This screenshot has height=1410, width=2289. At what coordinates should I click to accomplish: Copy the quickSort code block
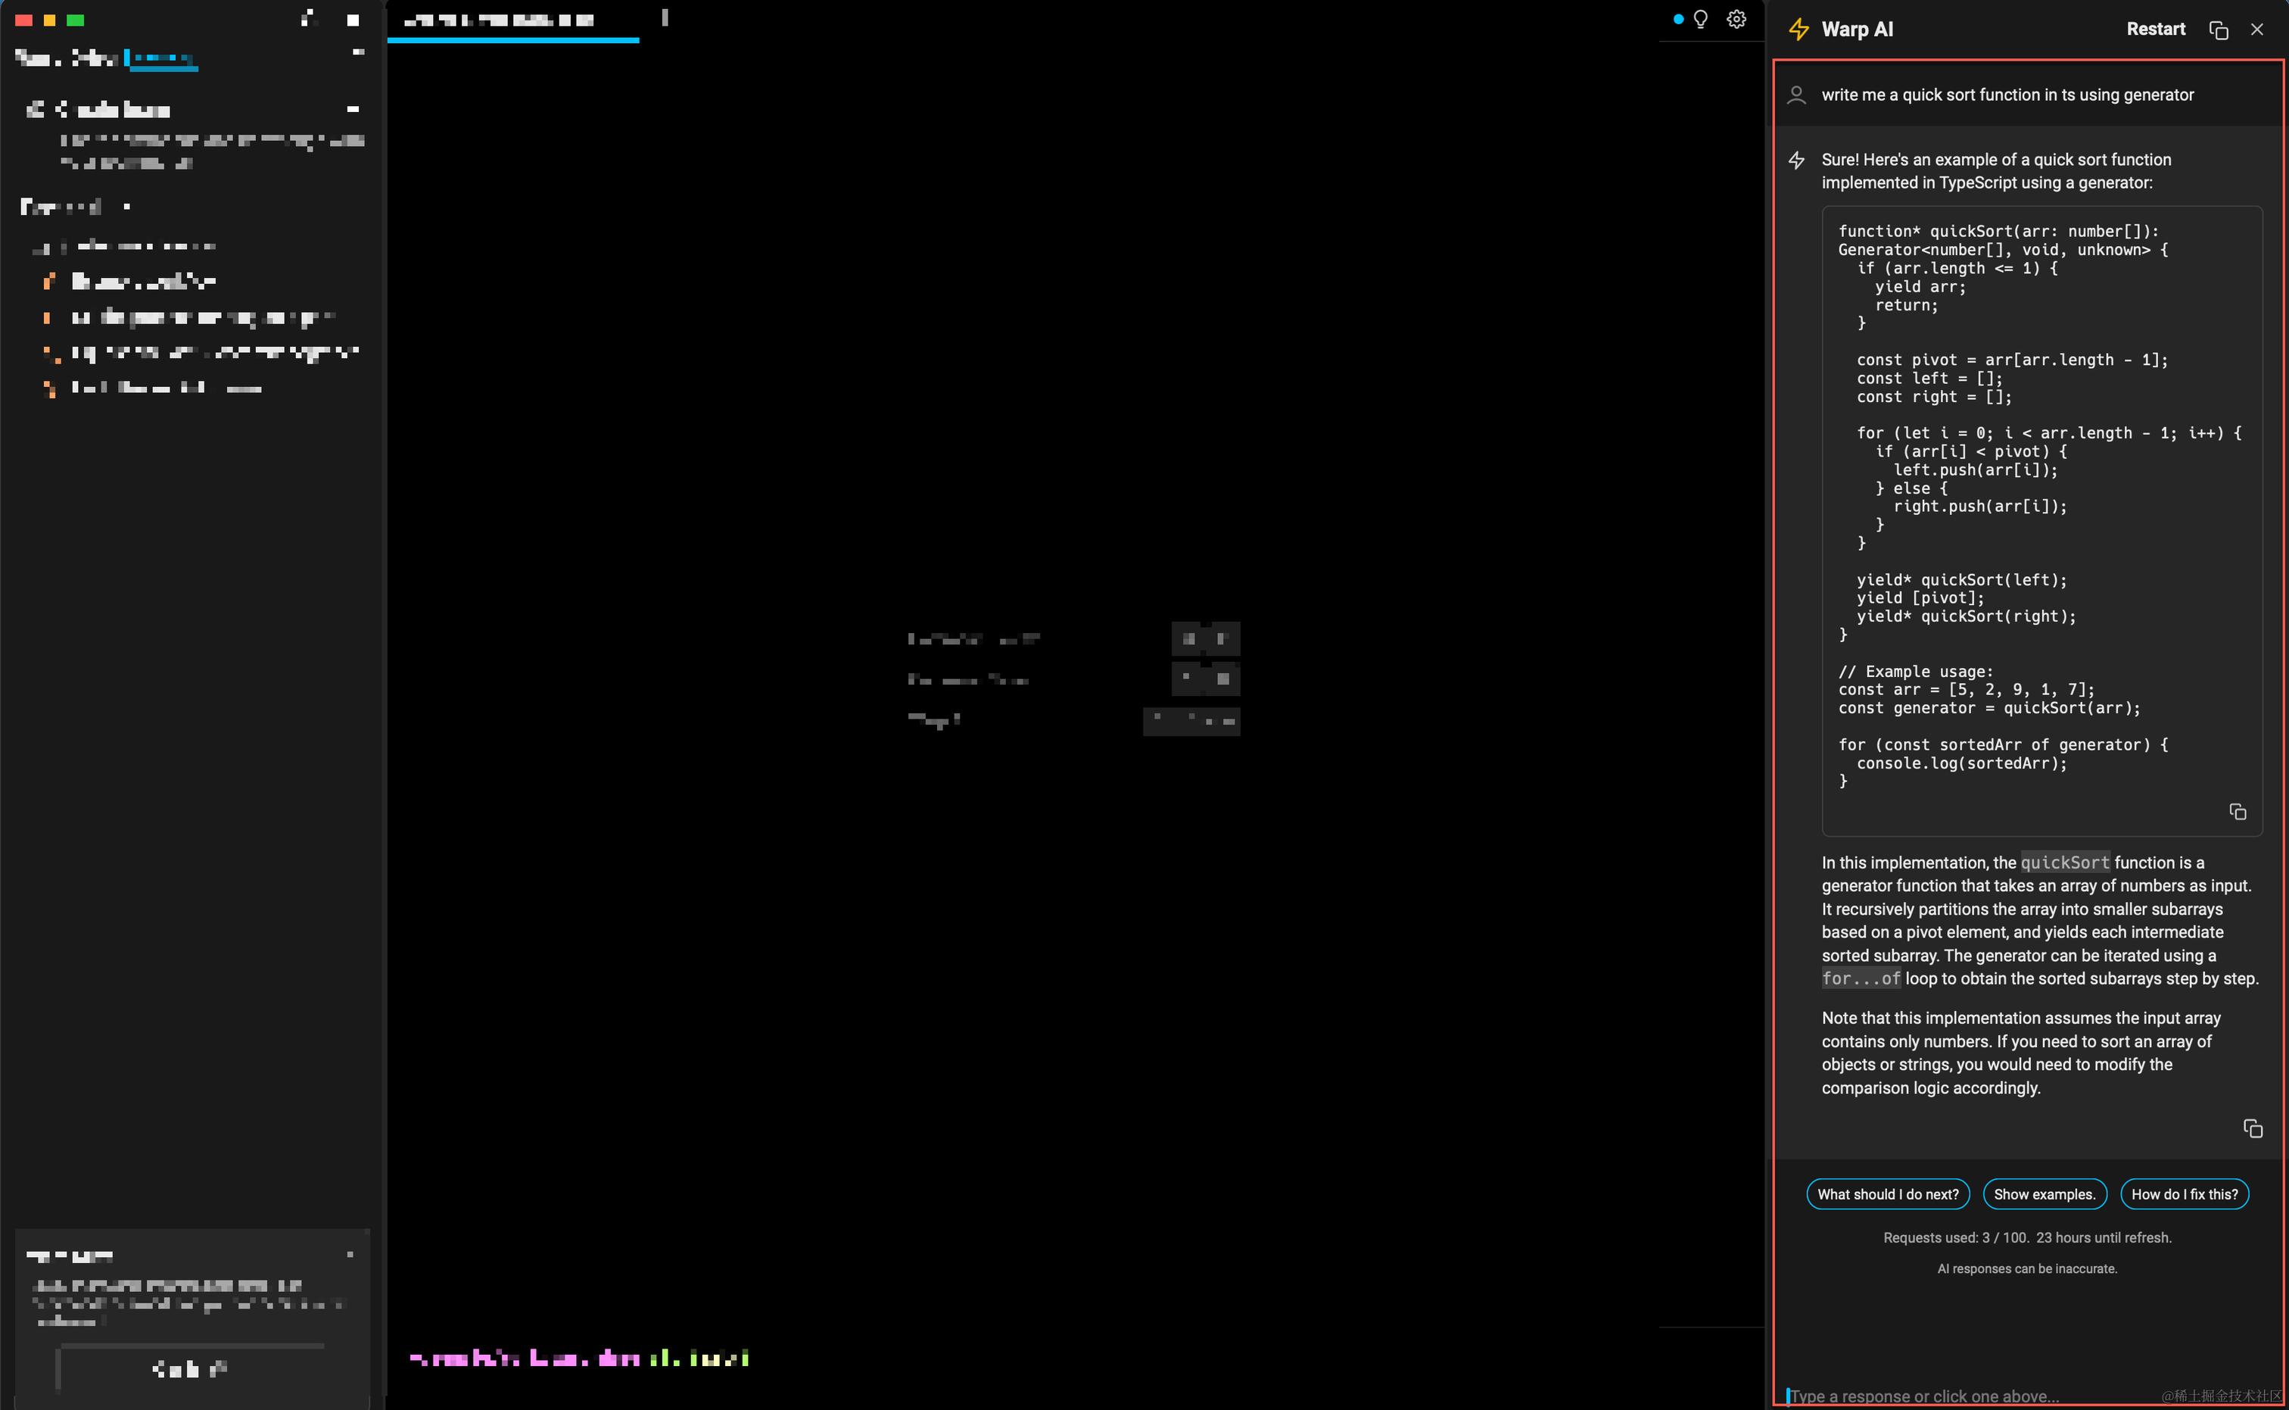[2237, 811]
